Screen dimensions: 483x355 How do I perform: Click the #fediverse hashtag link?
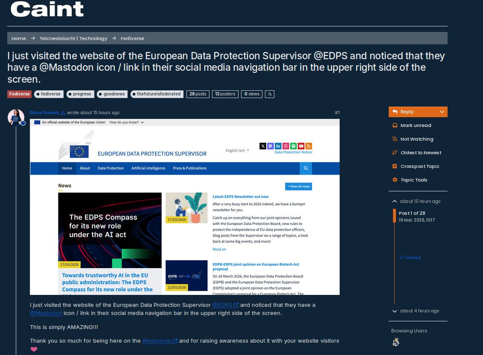click(x=157, y=341)
